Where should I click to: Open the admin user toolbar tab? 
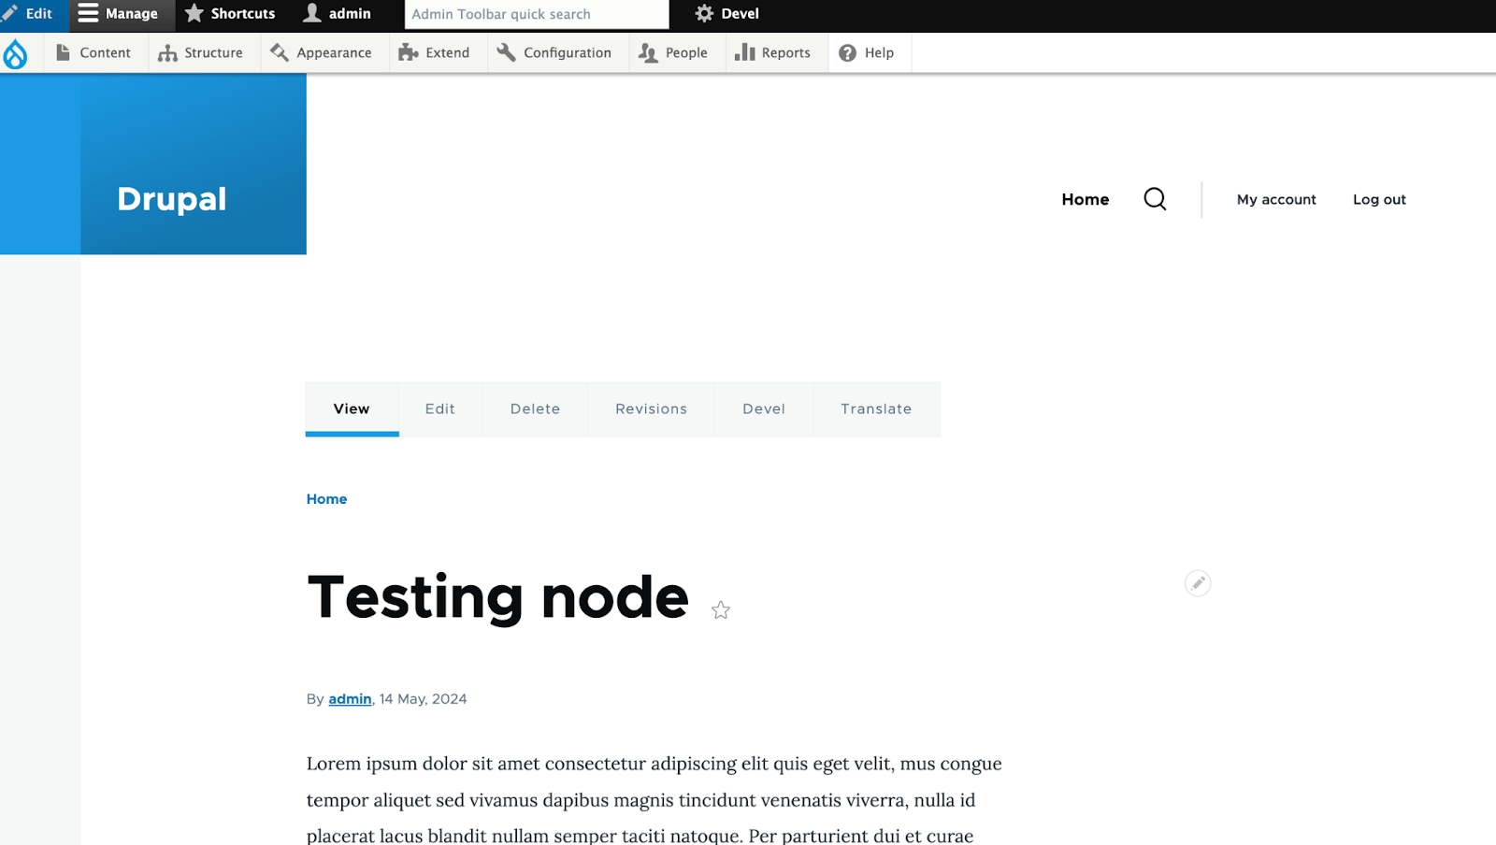[x=338, y=14]
